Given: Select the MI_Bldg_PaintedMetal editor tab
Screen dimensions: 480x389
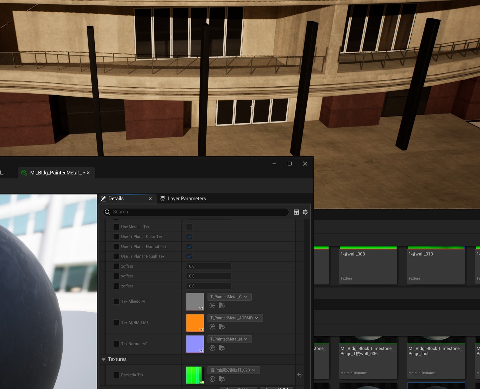Looking at the screenshot, I should (56, 173).
